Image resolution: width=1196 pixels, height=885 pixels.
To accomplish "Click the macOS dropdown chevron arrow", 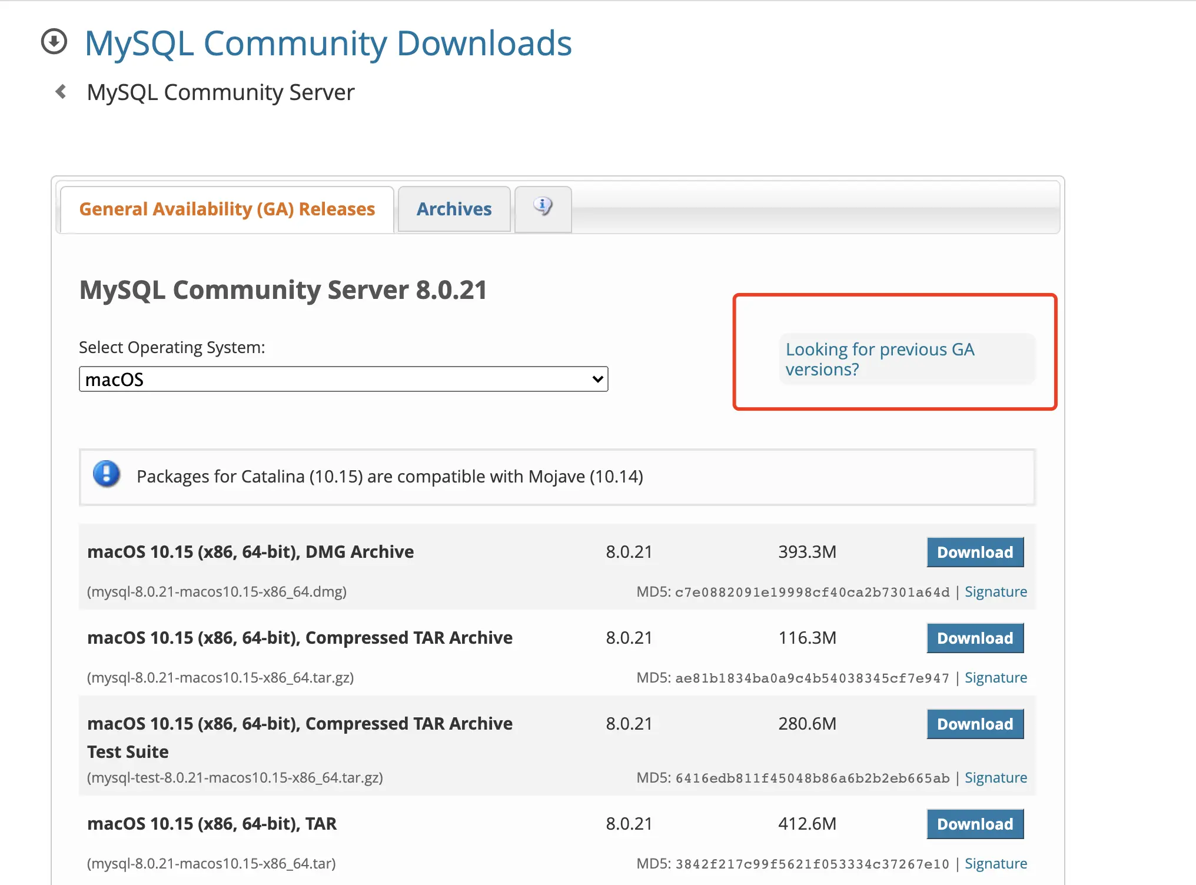I will pos(597,380).
